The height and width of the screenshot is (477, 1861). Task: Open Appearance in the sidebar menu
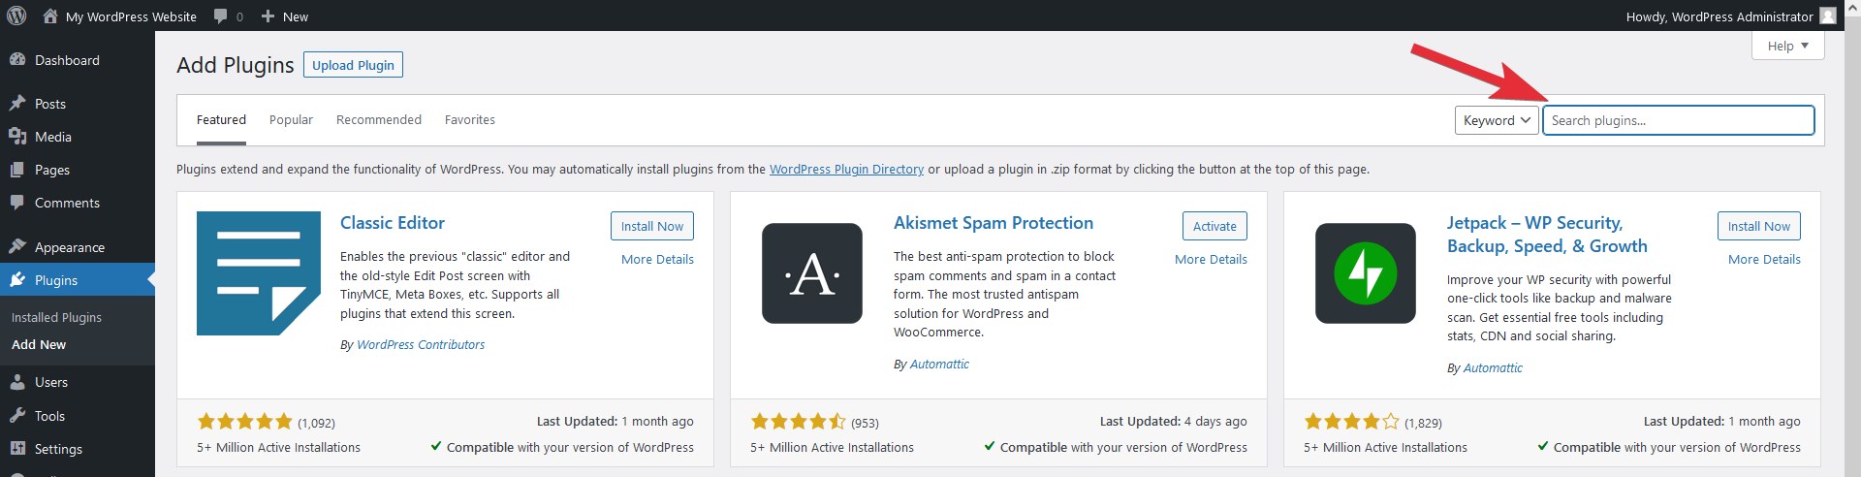(x=78, y=247)
